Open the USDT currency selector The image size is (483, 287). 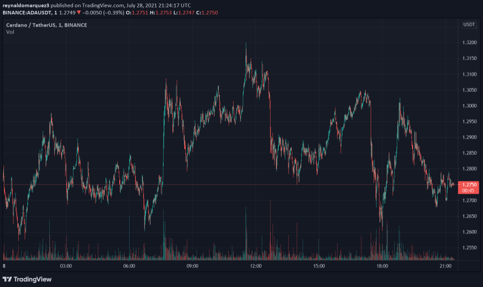[468, 25]
